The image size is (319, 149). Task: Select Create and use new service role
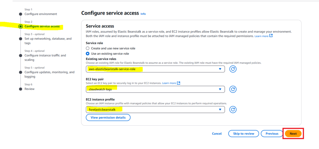pos(88,48)
